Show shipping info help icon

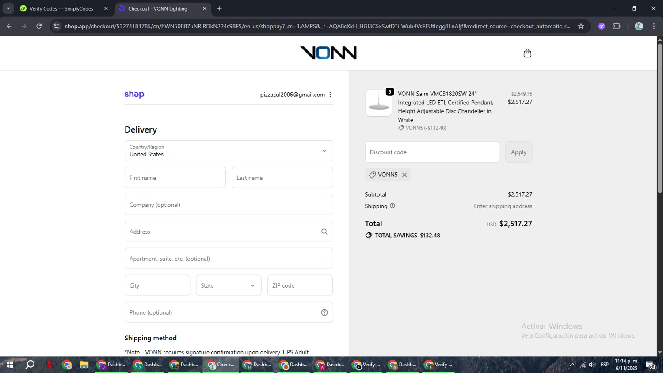pos(392,206)
